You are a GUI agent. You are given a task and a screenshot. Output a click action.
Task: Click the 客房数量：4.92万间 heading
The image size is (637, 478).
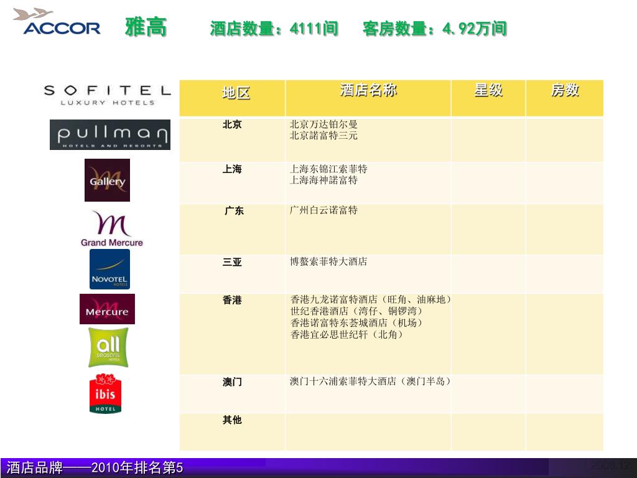[435, 29]
